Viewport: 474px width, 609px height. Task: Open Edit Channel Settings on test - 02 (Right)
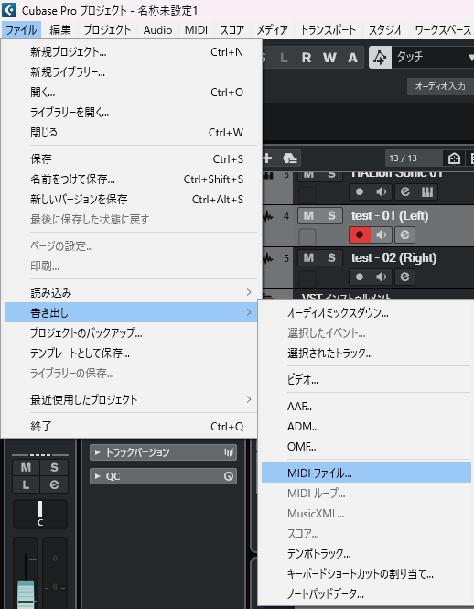pos(404,277)
